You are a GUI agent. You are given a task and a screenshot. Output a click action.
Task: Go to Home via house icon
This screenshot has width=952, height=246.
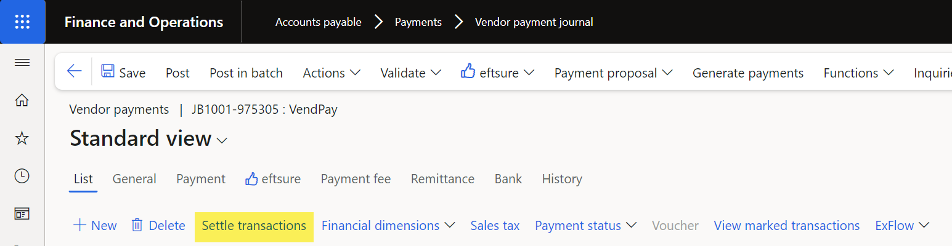(22, 100)
